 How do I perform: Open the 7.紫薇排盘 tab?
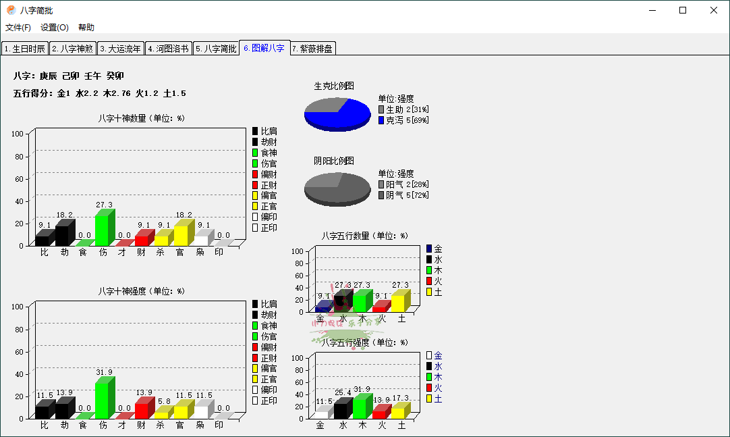coord(310,49)
